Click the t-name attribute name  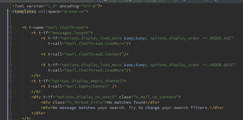(x=36, y=28)
